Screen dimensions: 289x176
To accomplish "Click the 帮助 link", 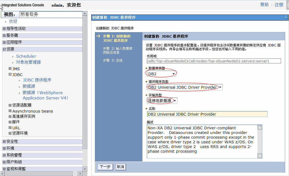I will tap(264, 5).
